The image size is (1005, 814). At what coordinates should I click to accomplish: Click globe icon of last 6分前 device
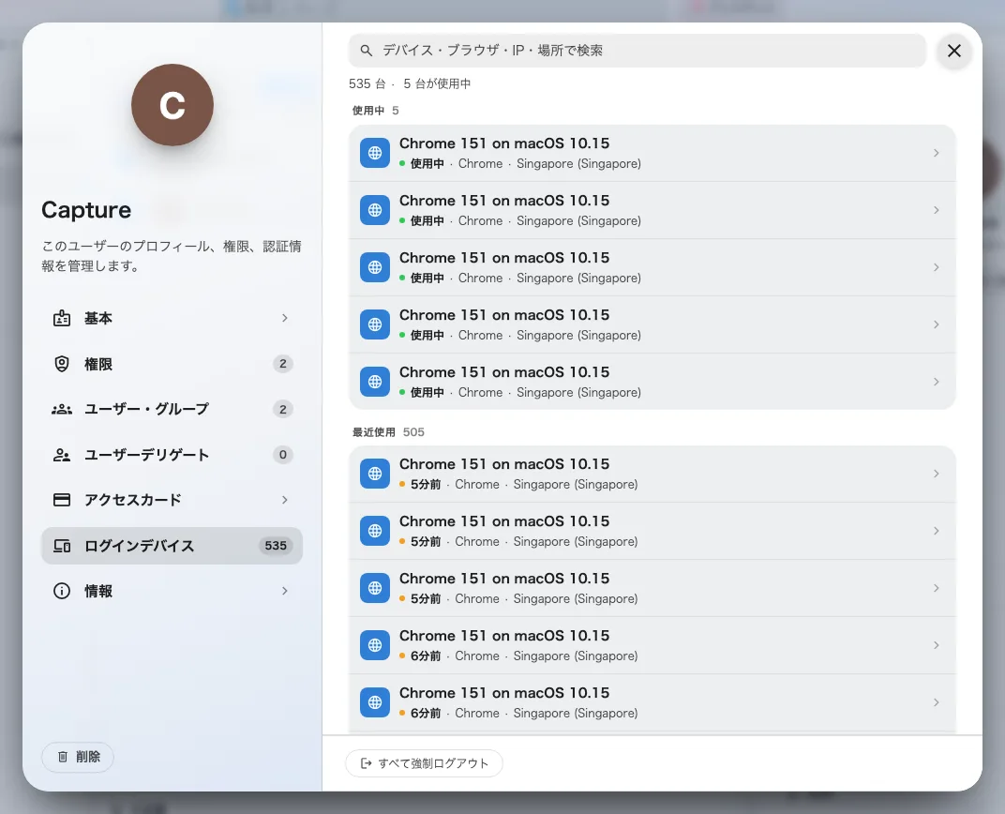point(375,702)
